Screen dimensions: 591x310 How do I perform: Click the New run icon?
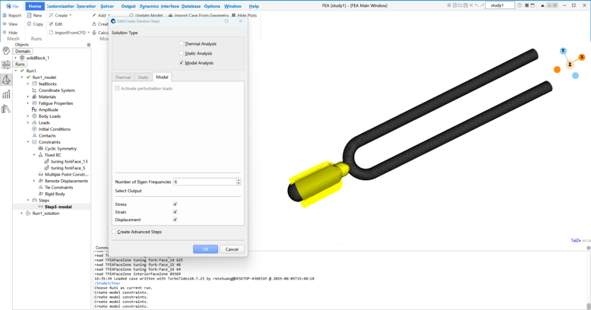click(29, 15)
